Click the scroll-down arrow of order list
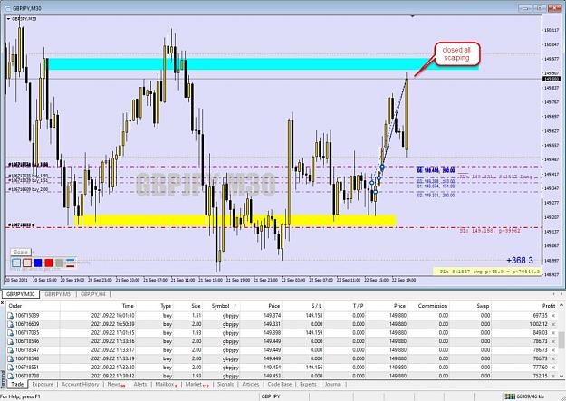Viewport: 566px width, 401px height. [x=561, y=376]
